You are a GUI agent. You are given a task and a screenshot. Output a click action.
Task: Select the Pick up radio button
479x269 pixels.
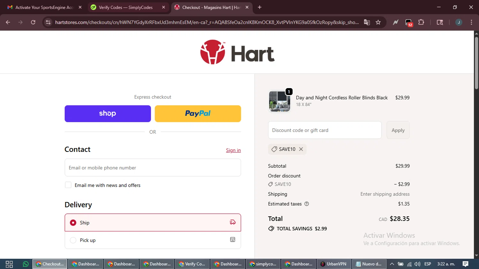pyautogui.click(x=73, y=240)
